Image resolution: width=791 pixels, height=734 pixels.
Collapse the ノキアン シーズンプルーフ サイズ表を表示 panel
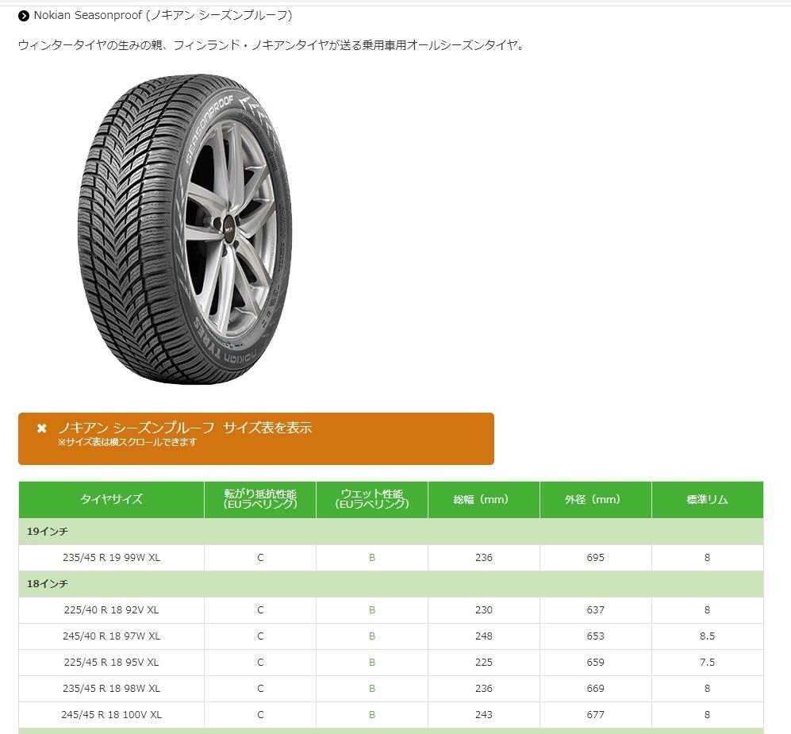255,438
